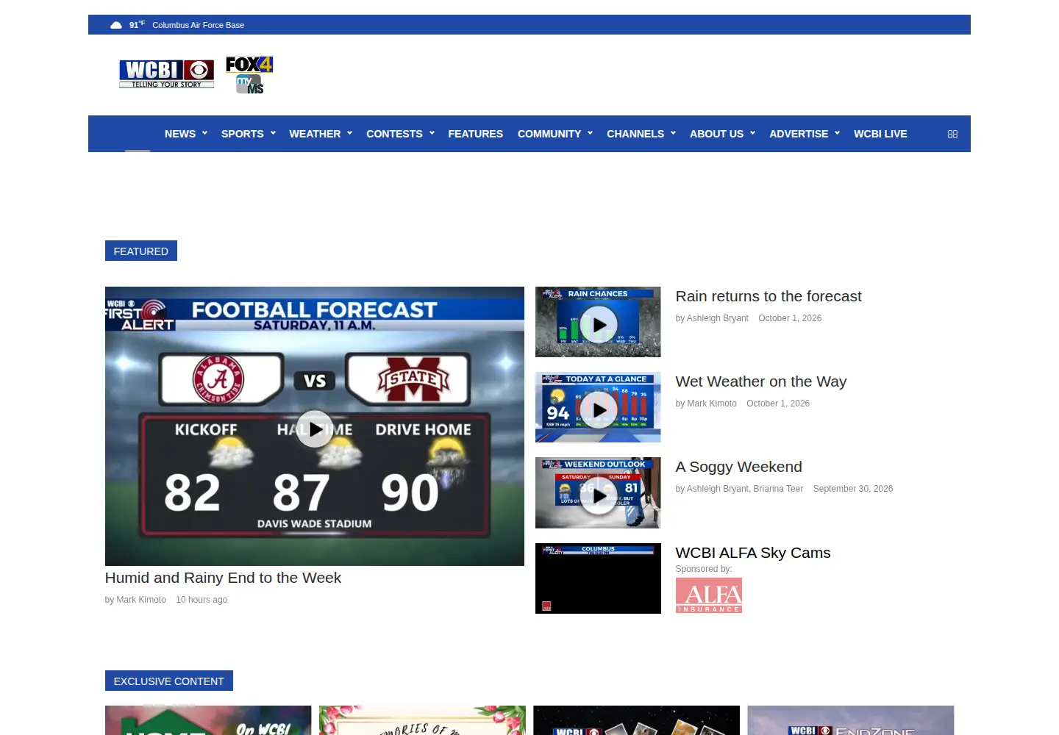Screen dimensions: 1059x735
Task: Click the 91°F temperature reading
Action: pyautogui.click(x=137, y=25)
